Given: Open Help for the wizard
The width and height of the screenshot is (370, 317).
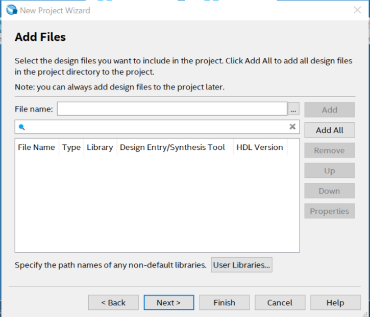Looking at the screenshot, I should pos(335,303).
